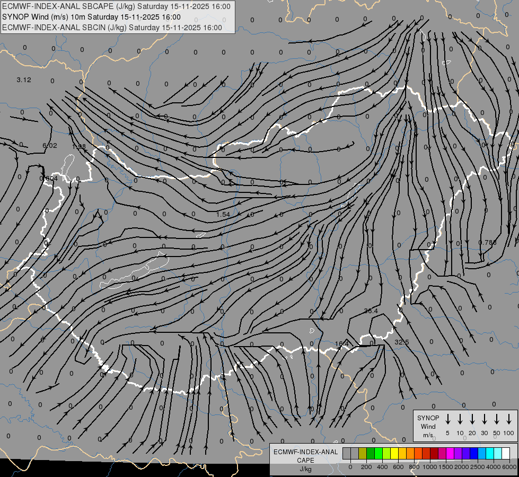Click the '600' tick on CAPE scale
The width and height of the screenshot is (519, 477).
pos(398,467)
